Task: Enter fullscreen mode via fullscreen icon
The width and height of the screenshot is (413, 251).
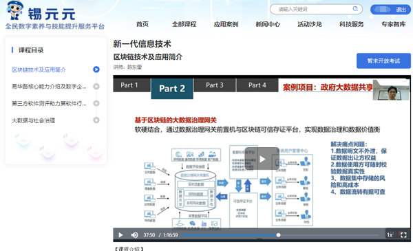Action: [x=403, y=235]
